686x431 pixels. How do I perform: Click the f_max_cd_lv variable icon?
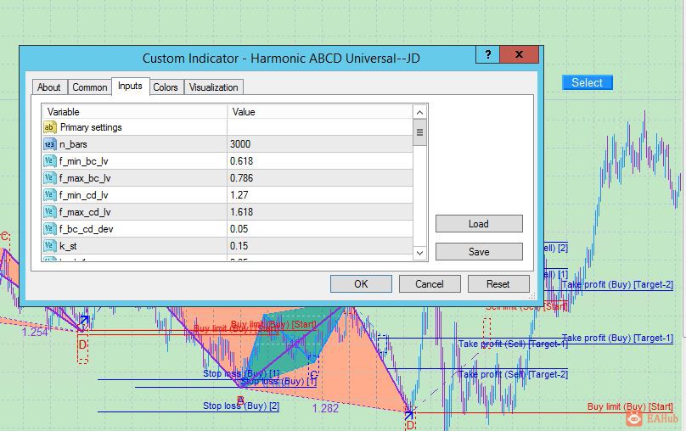click(x=49, y=212)
